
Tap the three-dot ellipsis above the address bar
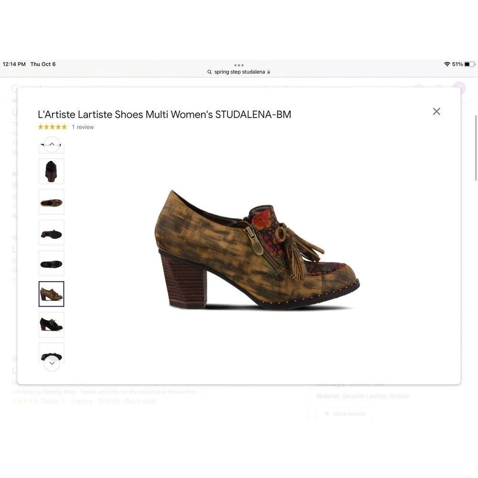(239, 65)
